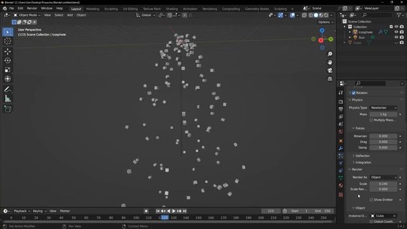
Task: Open the timeline Keying menu
Action: (39, 211)
